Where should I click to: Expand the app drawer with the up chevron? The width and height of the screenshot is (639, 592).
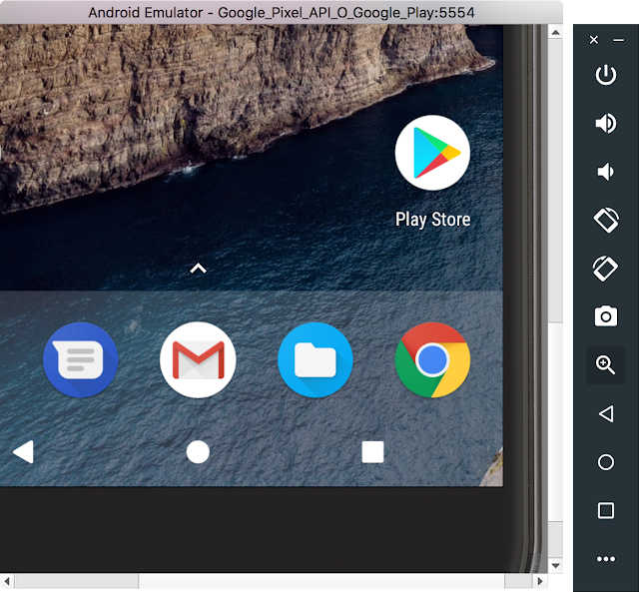[x=198, y=269]
